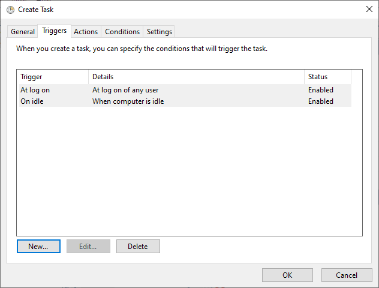Screen dimensions: 379x288
Task: Click the Status column header
Action: point(327,77)
